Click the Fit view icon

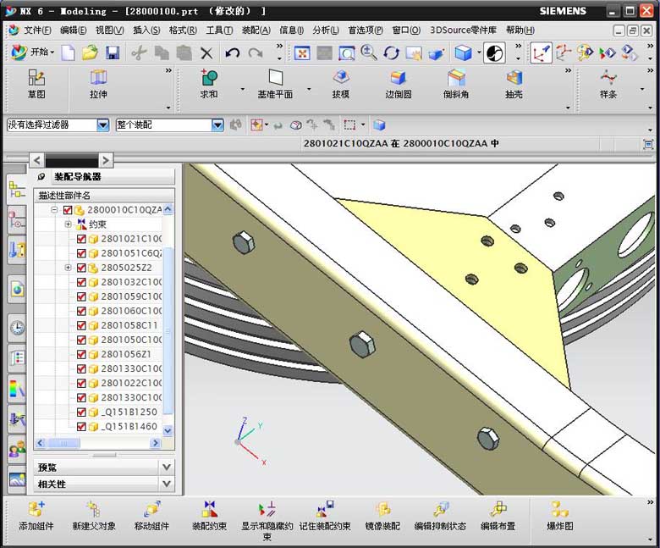(x=302, y=53)
